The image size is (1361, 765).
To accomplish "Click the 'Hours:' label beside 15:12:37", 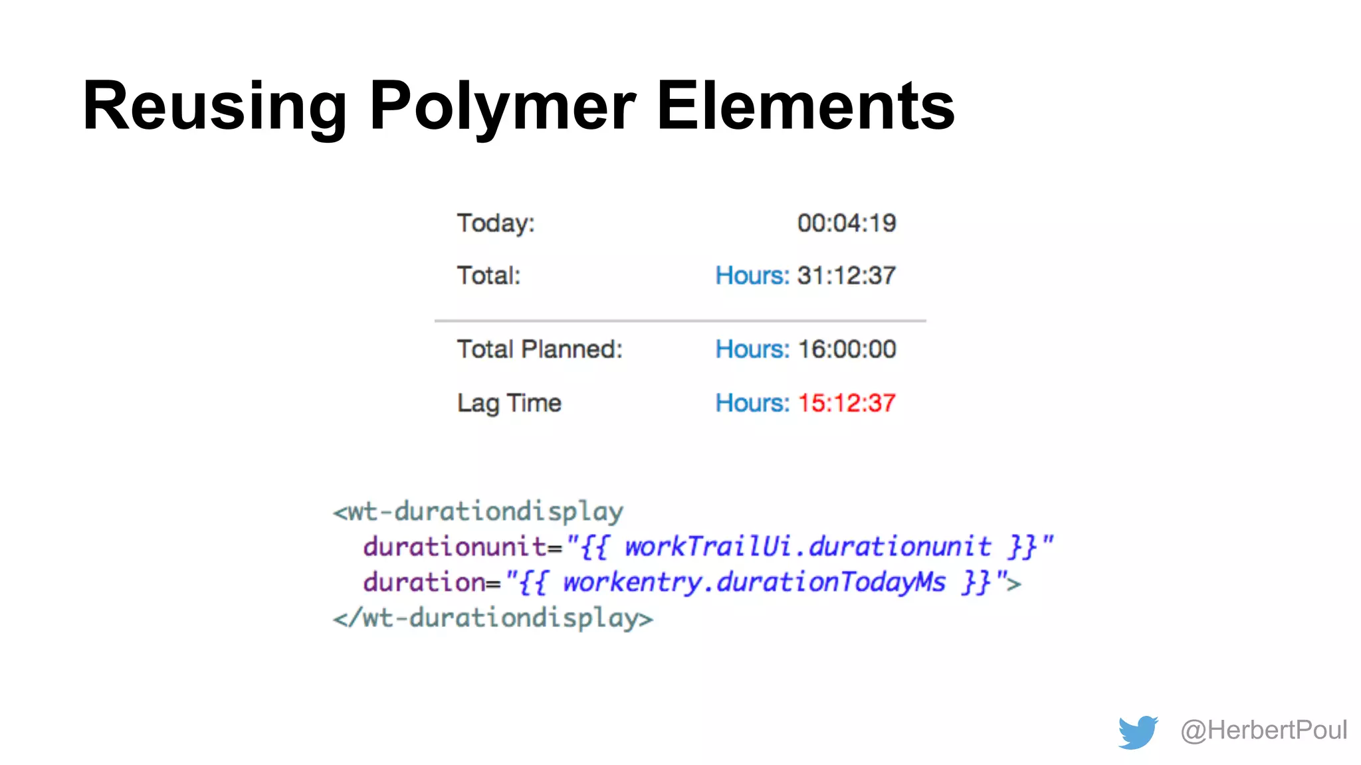I will point(752,403).
